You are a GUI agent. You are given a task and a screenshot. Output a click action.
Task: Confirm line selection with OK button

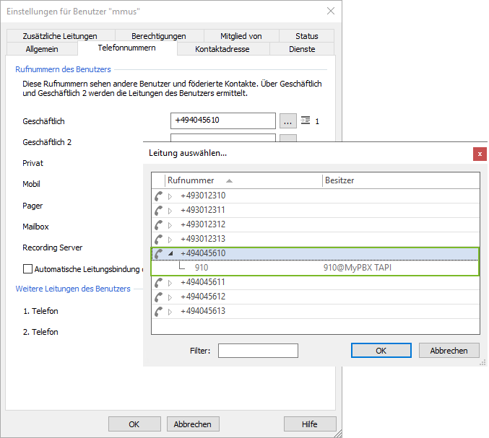tap(381, 351)
